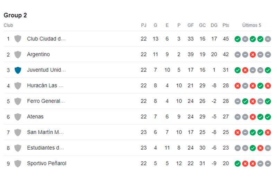Select the San Martín M... team name
Screen dimensions: 277x184
[x=45, y=132]
